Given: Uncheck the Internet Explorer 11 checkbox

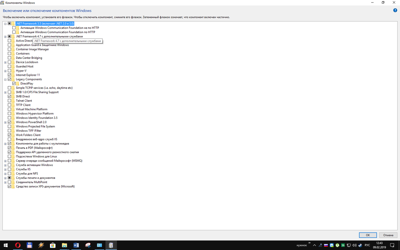Looking at the screenshot, I should 9,75.
